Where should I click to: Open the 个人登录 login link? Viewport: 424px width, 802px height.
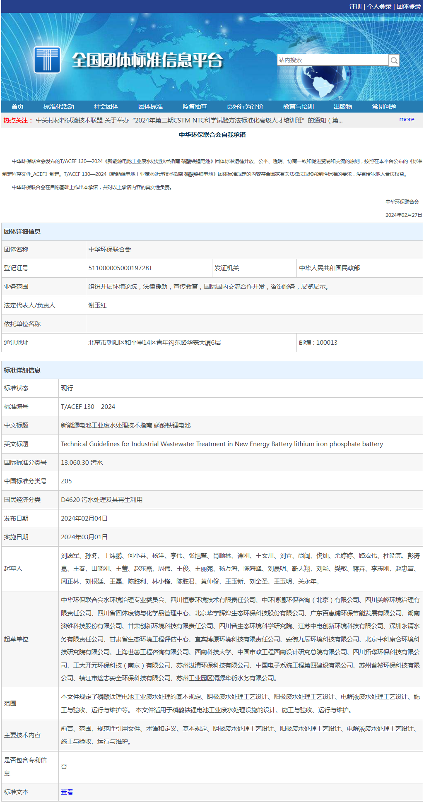(x=379, y=7)
